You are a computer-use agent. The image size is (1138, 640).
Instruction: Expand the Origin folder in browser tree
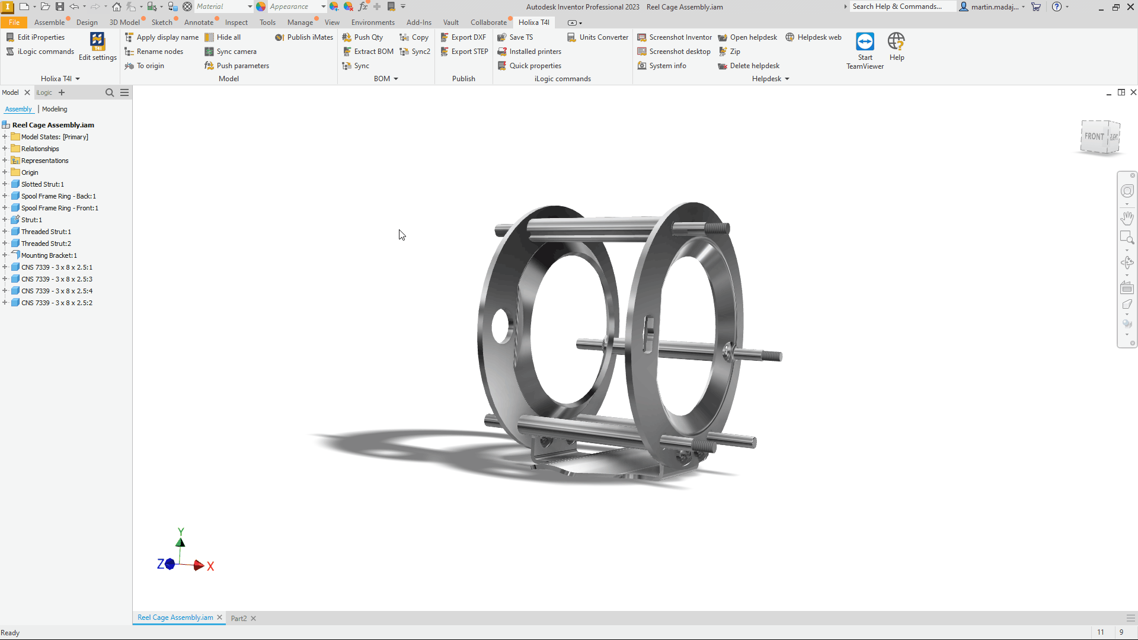(x=5, y=172)
